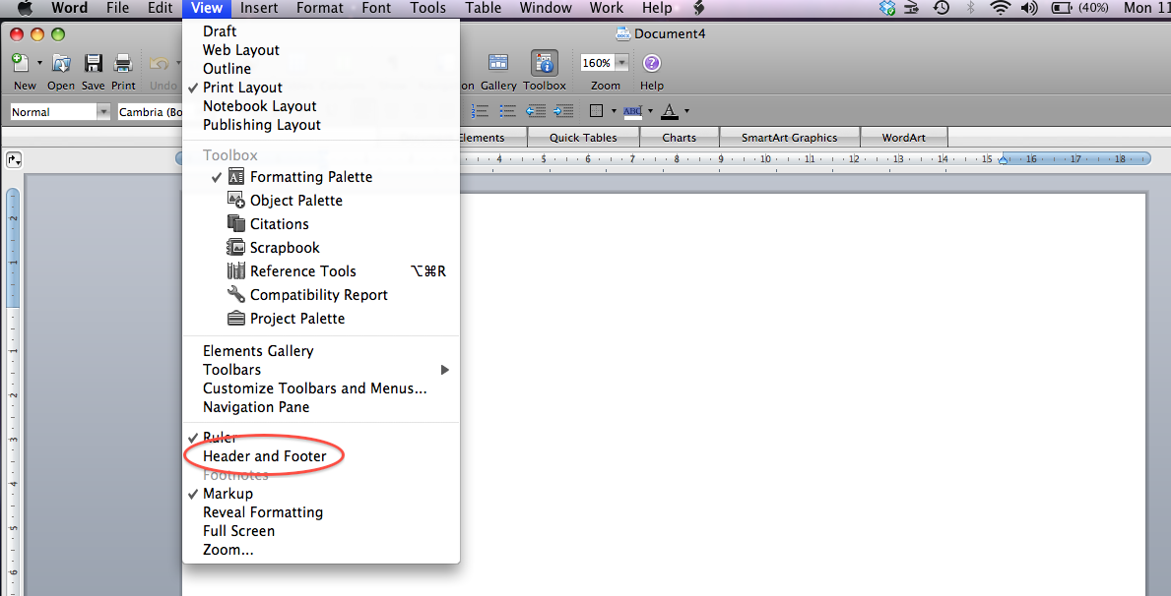Open the Normal style dropdown
Viewport: 1171px width, 596px height.
103,112
